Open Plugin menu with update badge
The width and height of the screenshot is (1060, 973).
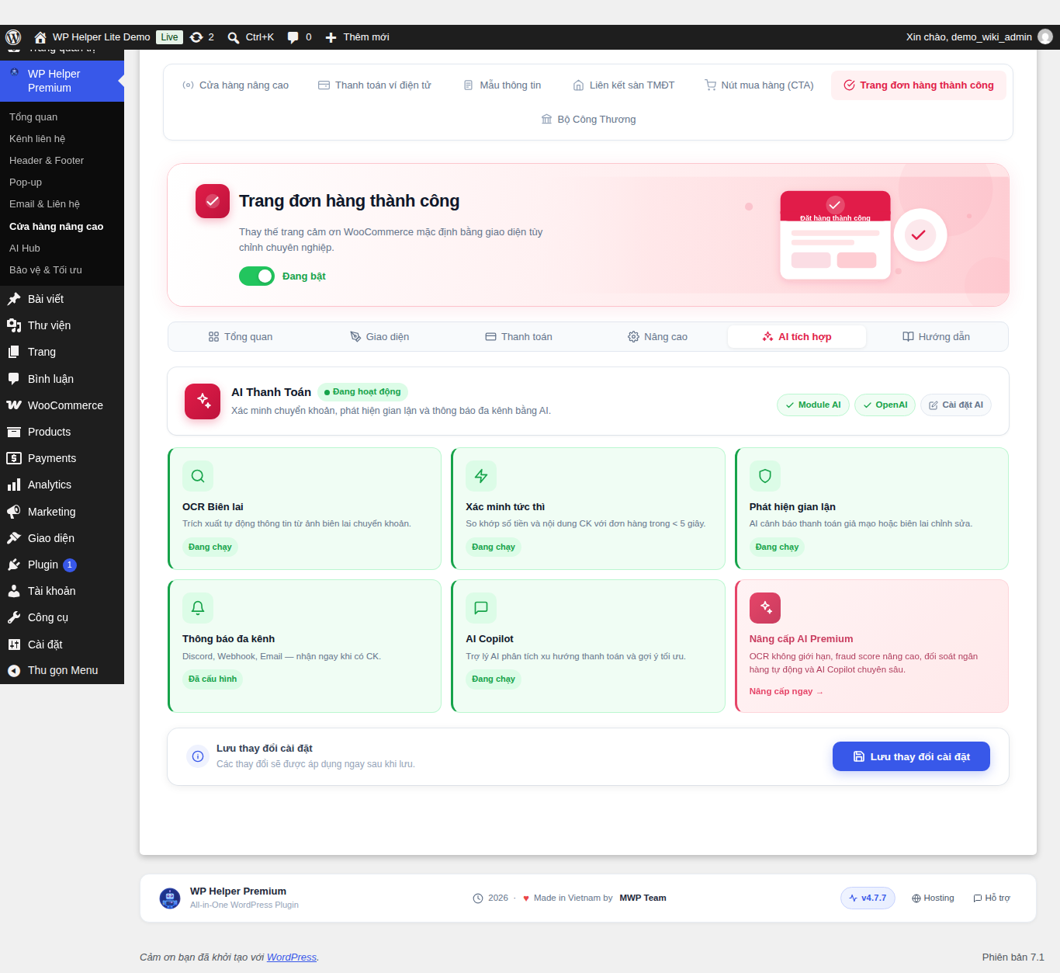pos(62,565)
